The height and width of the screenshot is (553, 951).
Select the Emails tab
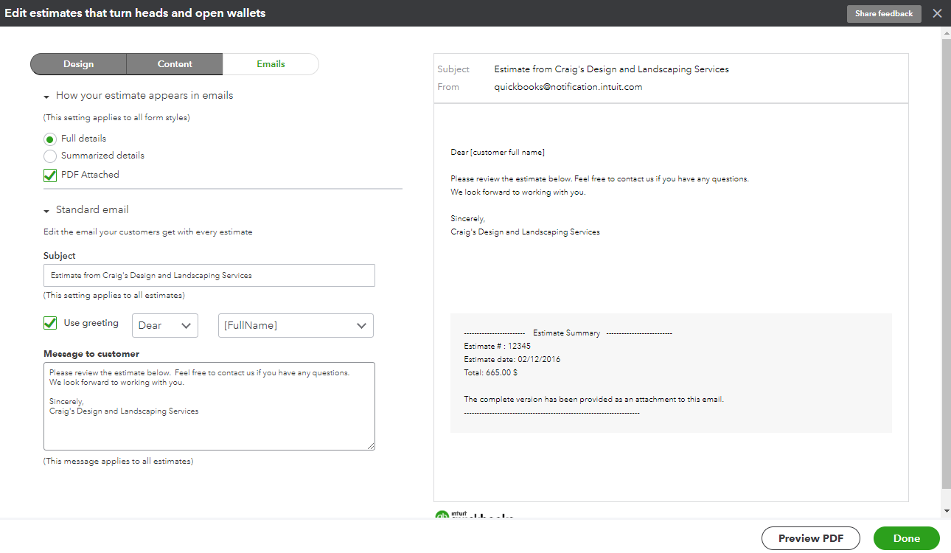pyautogui.click(x=271, y=64)
